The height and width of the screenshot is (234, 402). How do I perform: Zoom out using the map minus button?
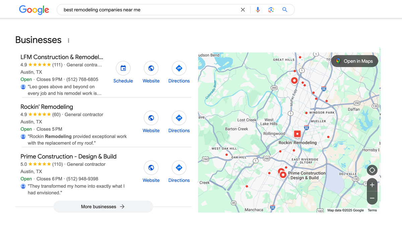click(372, 198)
